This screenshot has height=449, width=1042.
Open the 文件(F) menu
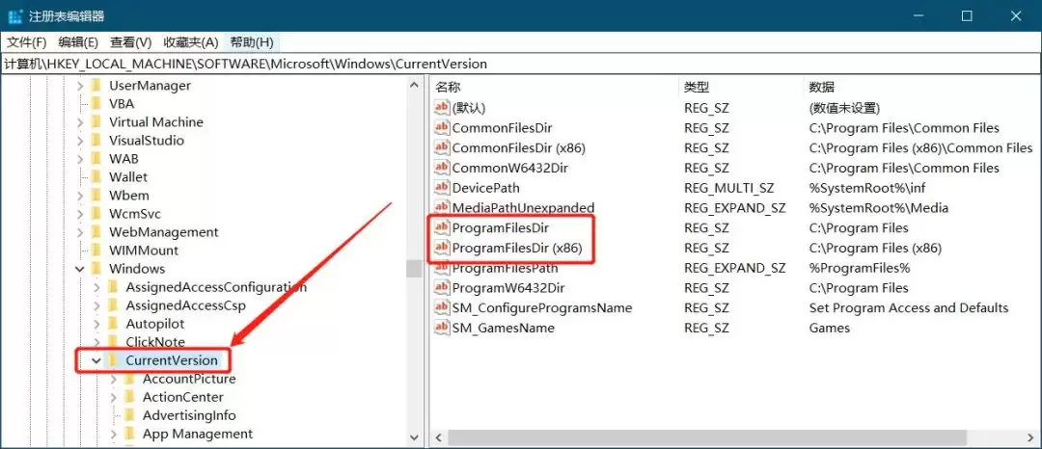click(x=27, y=42)
